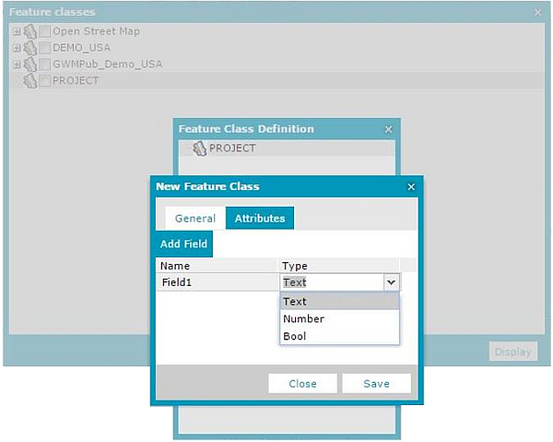This screenshot has height=442, width=553.
Task: Click the Add Field button
Action: pyautogui.click(x=183, y=244)
